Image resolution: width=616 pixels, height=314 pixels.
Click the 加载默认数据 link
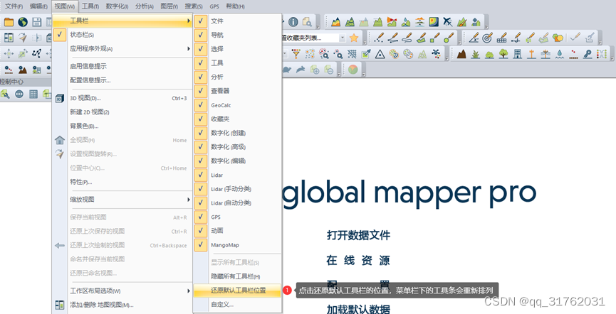(x=358, y=309)
